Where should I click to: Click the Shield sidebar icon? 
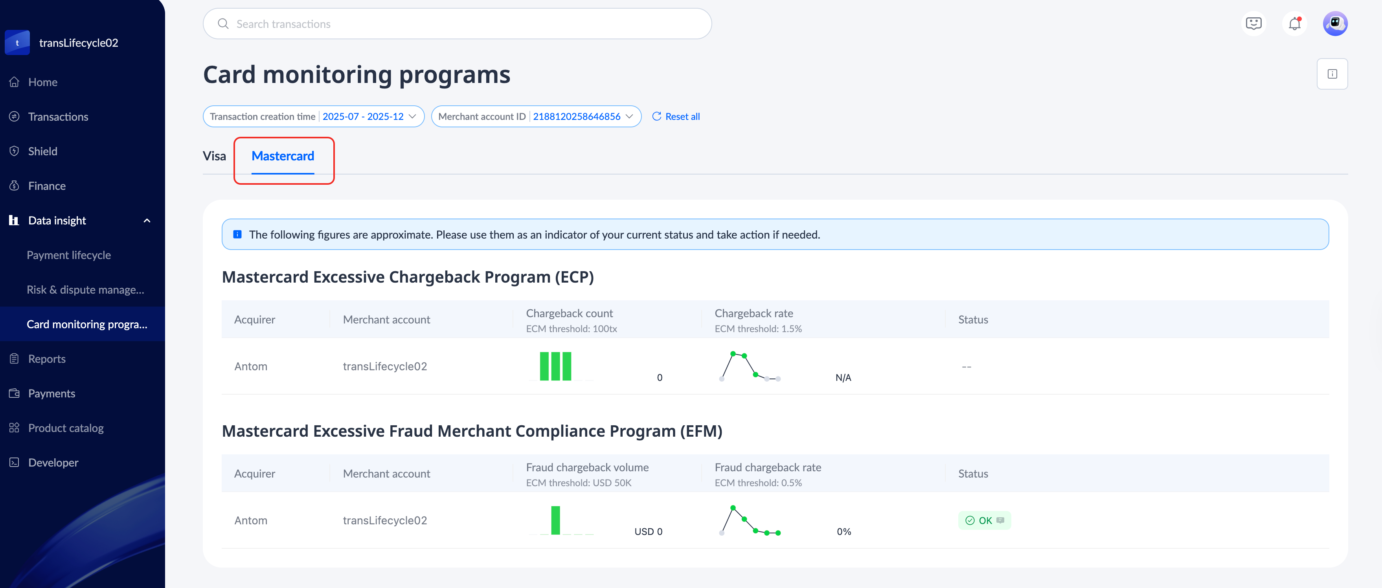point(15,151)
